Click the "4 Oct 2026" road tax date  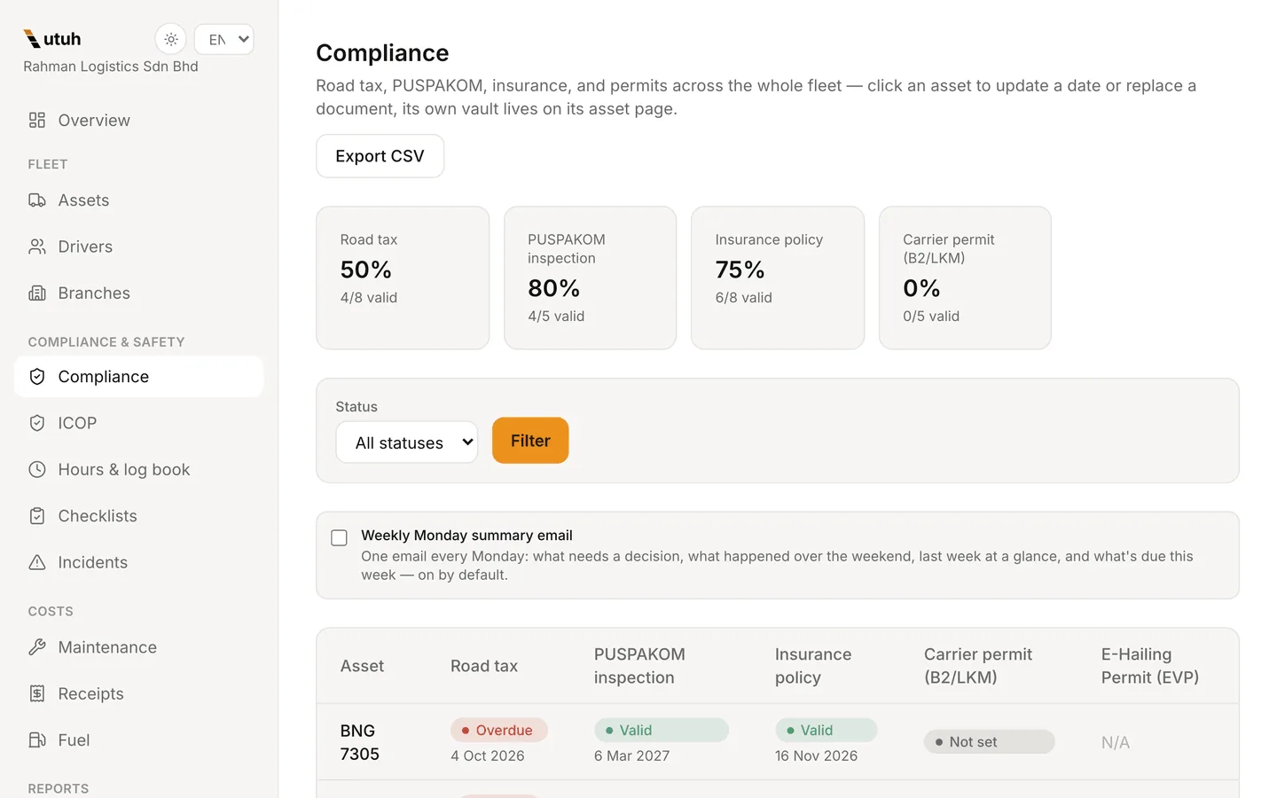click(488, 755)
